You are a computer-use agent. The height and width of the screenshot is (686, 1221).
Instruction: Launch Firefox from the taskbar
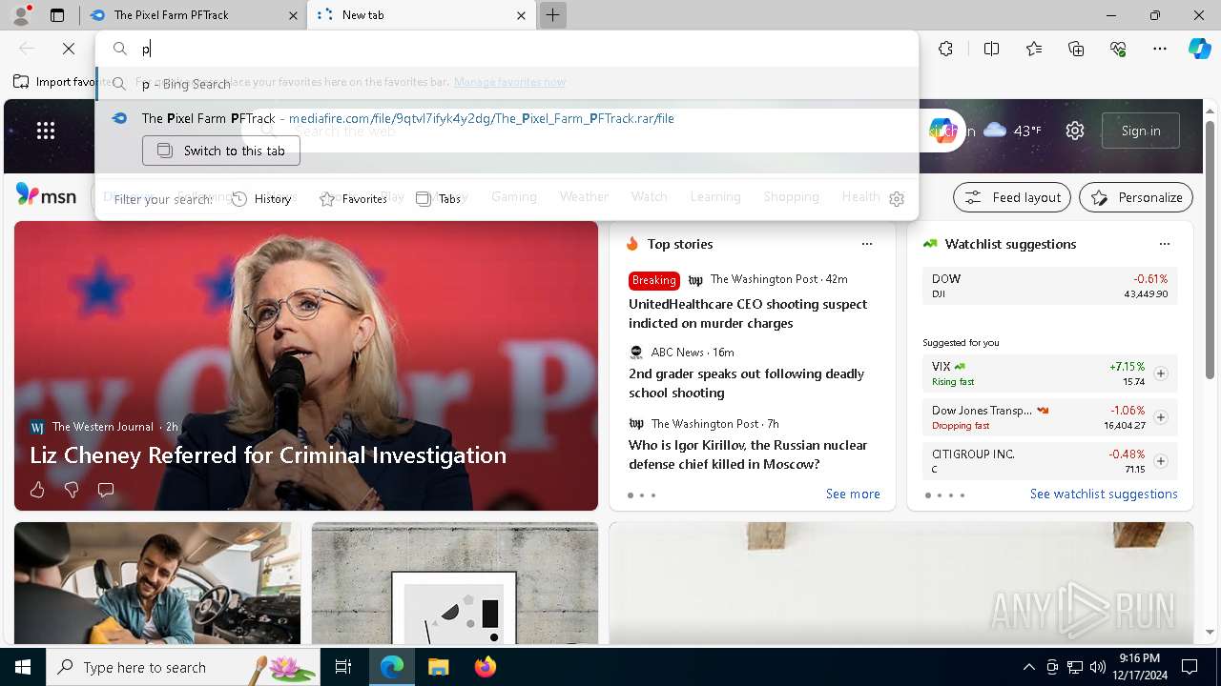(x=485, y=667)
